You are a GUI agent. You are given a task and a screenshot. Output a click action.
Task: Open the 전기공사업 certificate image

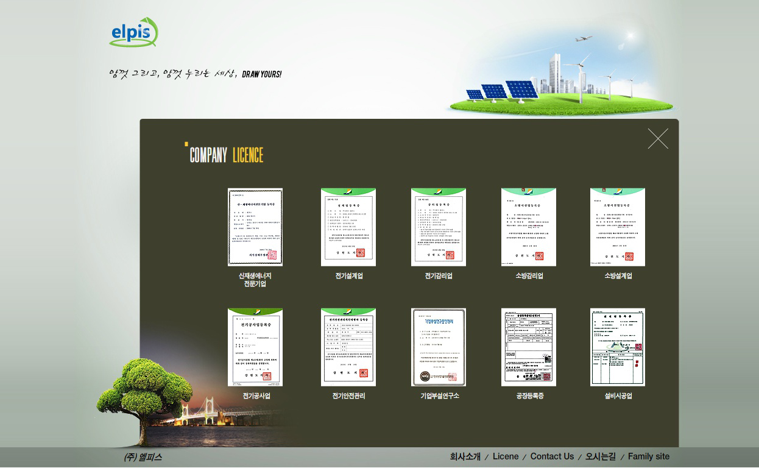pyautogui.click(x=255, y=347)
